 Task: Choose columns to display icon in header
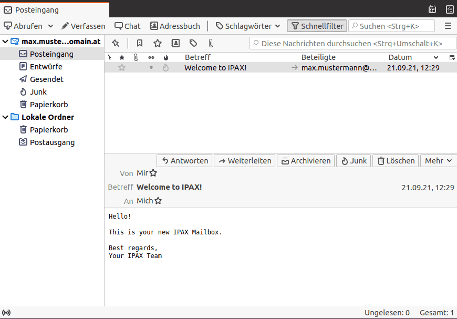[452, 57]
